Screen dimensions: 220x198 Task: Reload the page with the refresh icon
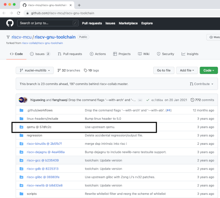[x=18, y=13]
